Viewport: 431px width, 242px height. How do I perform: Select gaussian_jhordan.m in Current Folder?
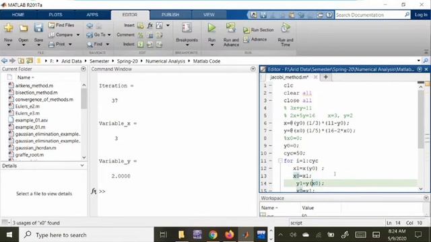click(36, 148)
